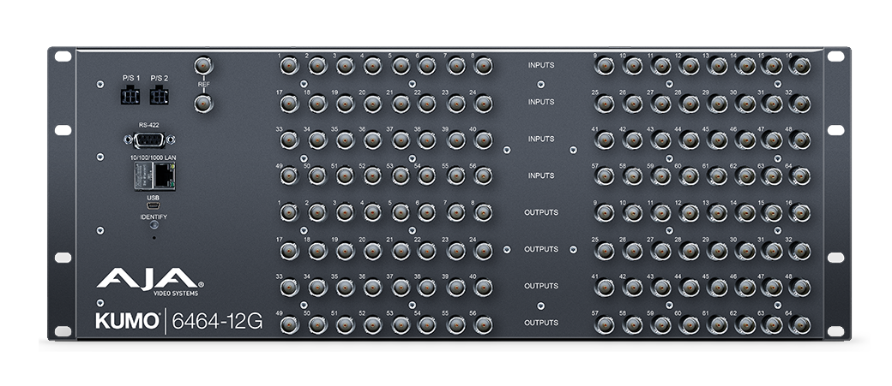Choose input BNC connector 32
The image size is (892, 386).
point(800,104)
